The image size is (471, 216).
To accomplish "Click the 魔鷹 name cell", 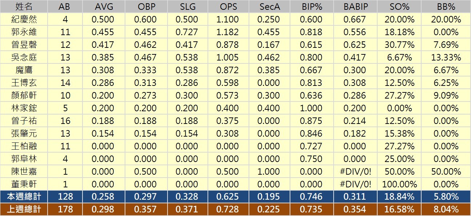I will [24, 70].
